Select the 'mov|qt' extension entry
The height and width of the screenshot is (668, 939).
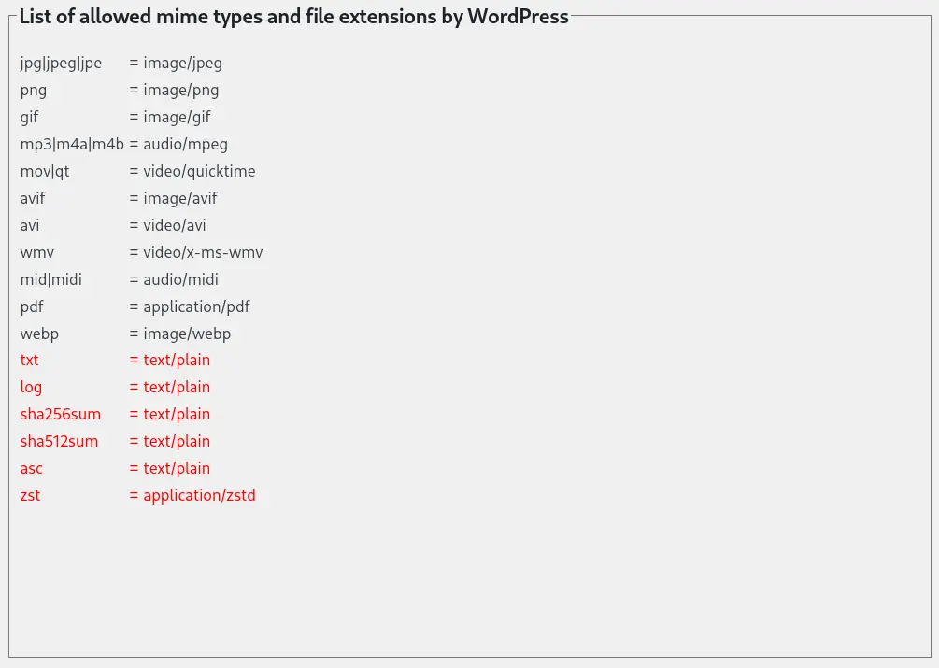(x=45, y=171)
